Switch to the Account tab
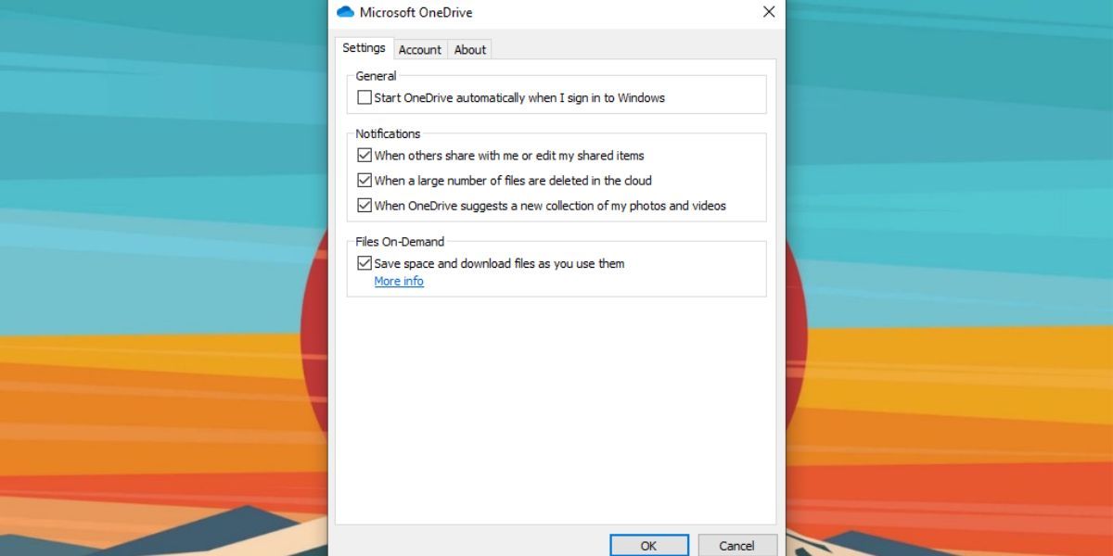This screenshot has width=1113, height=556. tap(420, 49)
